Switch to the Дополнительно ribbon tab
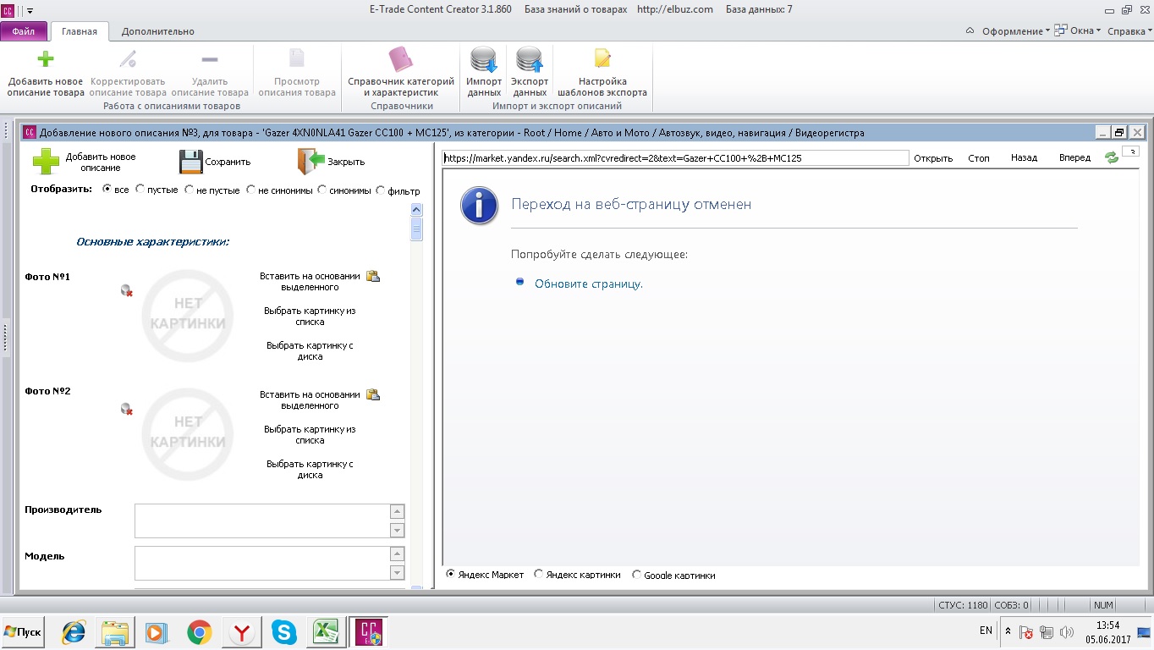Image resolution: width=1154 pixels, height=650 pixels. click(x=158, y=31)
